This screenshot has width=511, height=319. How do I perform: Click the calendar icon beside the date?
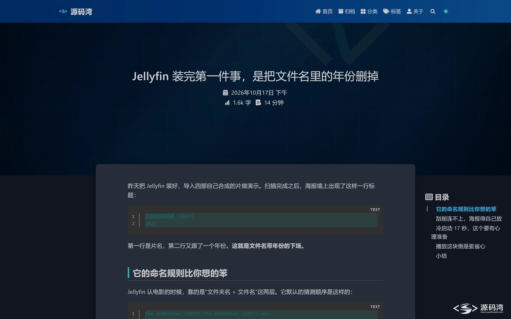(x=225, y=93)
